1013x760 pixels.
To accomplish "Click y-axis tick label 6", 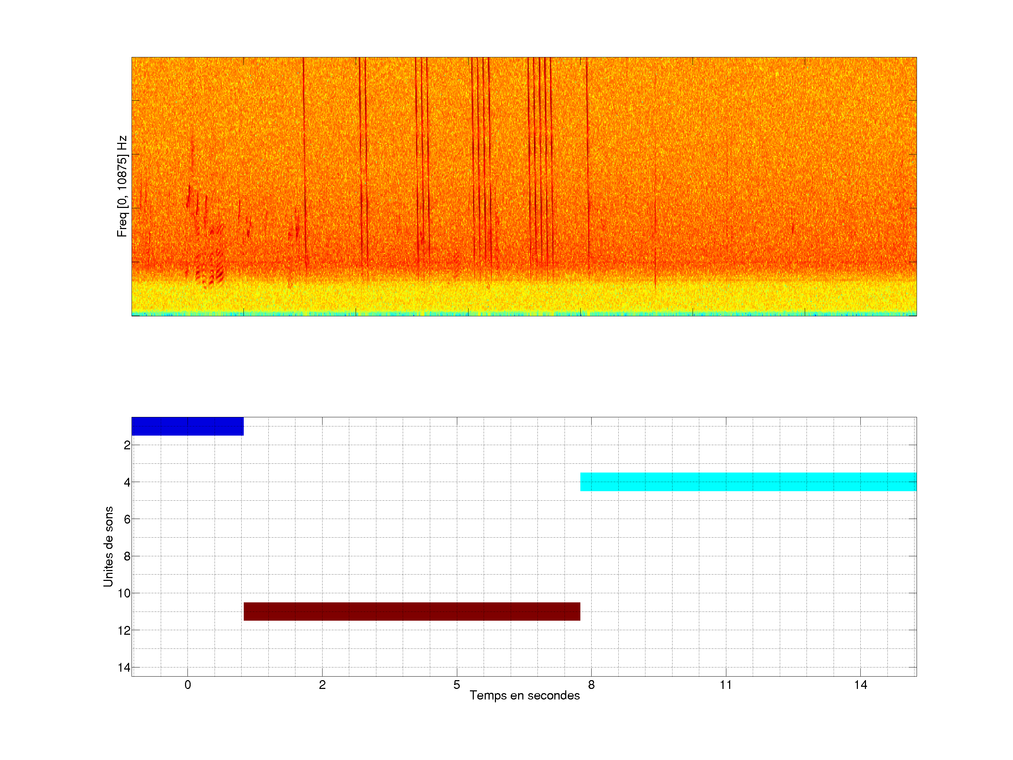I will (x=127, y=519).
